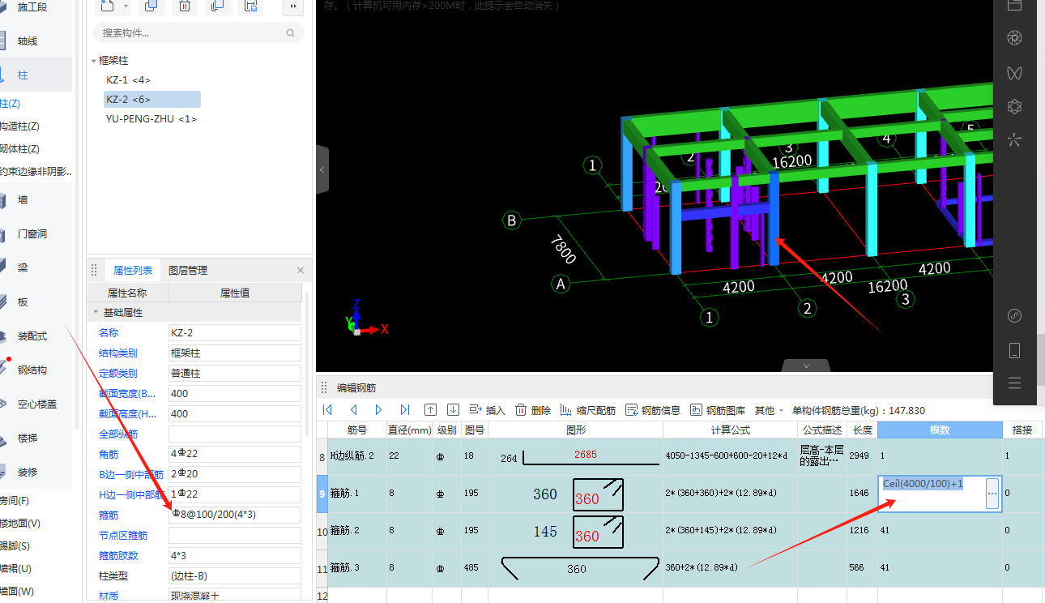Select KZ-1 <4> in component list

(x=128, y=80)
